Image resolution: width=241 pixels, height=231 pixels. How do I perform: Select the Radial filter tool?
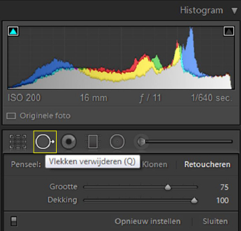click(x=117, y=142)
